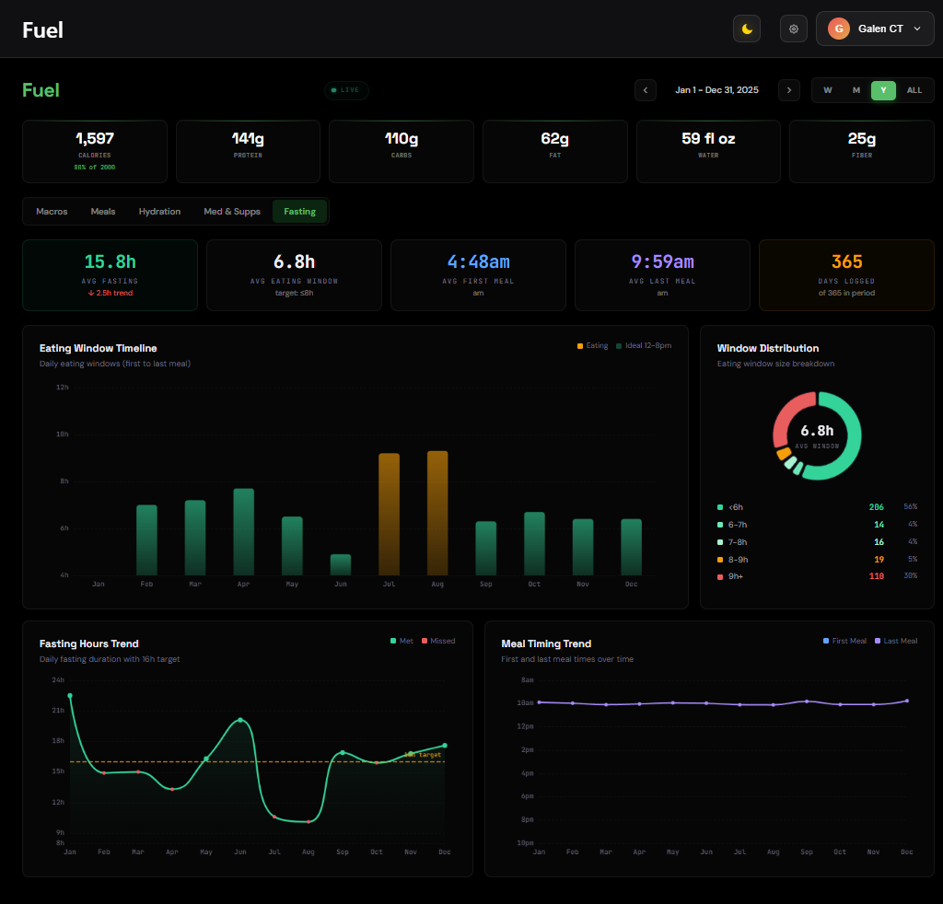Select the W weekly range
This screenshot has height=904, width=943.
tap(828, 90)
